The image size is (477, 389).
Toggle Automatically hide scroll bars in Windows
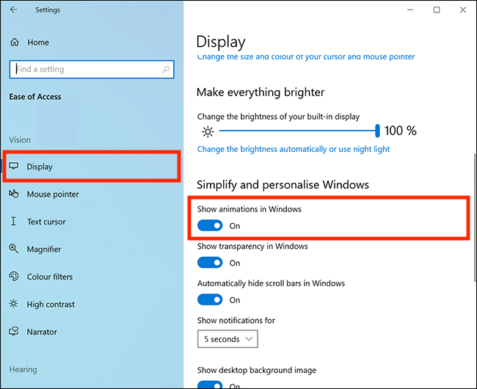(x=210, y=299)
